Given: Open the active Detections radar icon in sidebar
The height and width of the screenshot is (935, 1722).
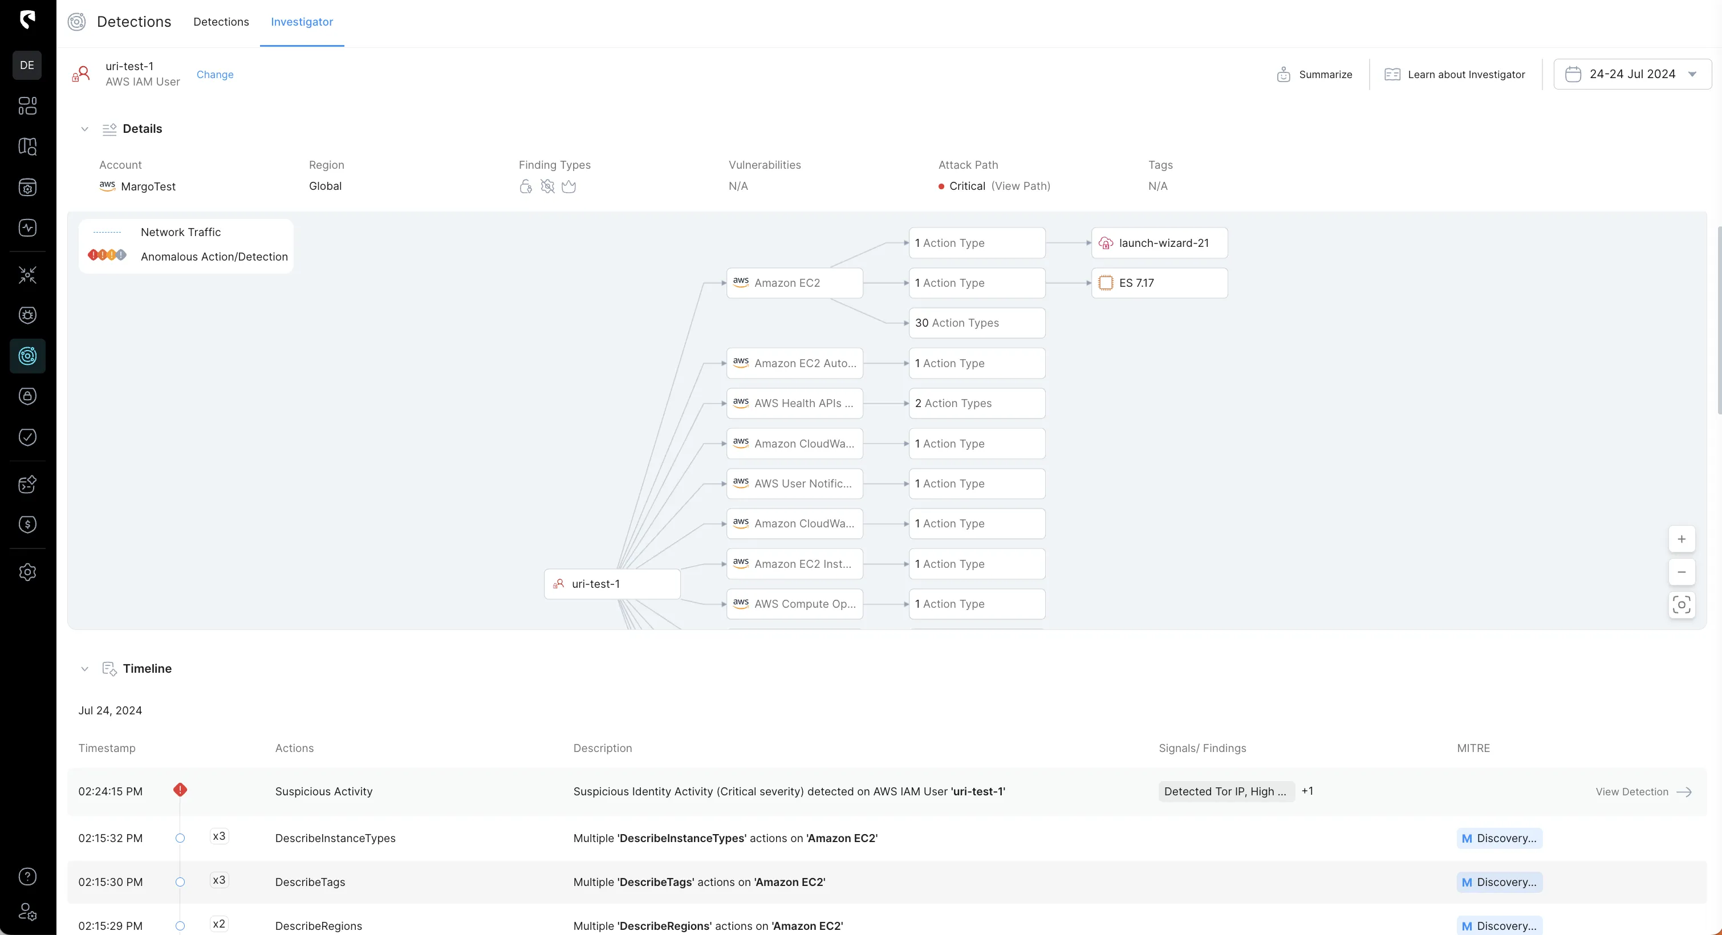Looking at the screenshot, I should point(27,356).
